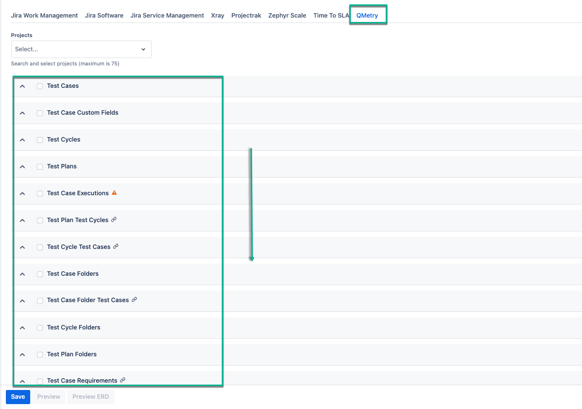The image size is (582, 409).
Task: Check the Test Plans checkbox
Action: click(40, 166)
